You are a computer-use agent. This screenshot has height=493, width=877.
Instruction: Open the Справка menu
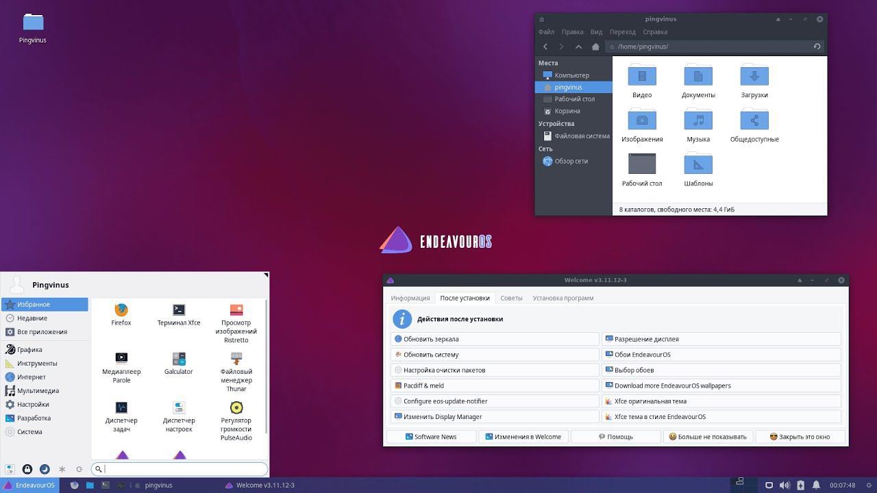tap(655, 32)
